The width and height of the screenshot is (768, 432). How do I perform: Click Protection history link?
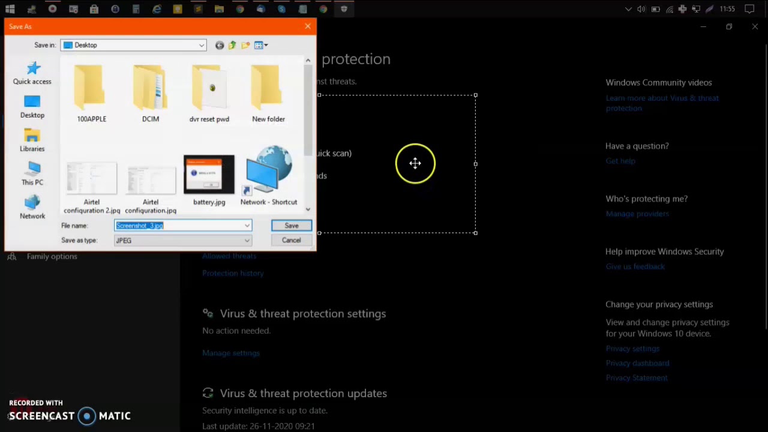point(233,273)
